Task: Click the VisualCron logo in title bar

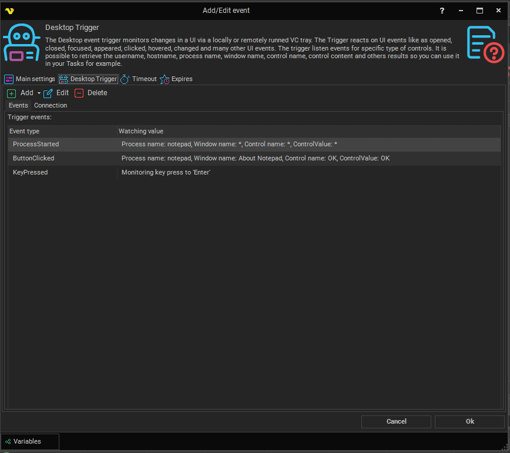Action: tap(9, 11)
